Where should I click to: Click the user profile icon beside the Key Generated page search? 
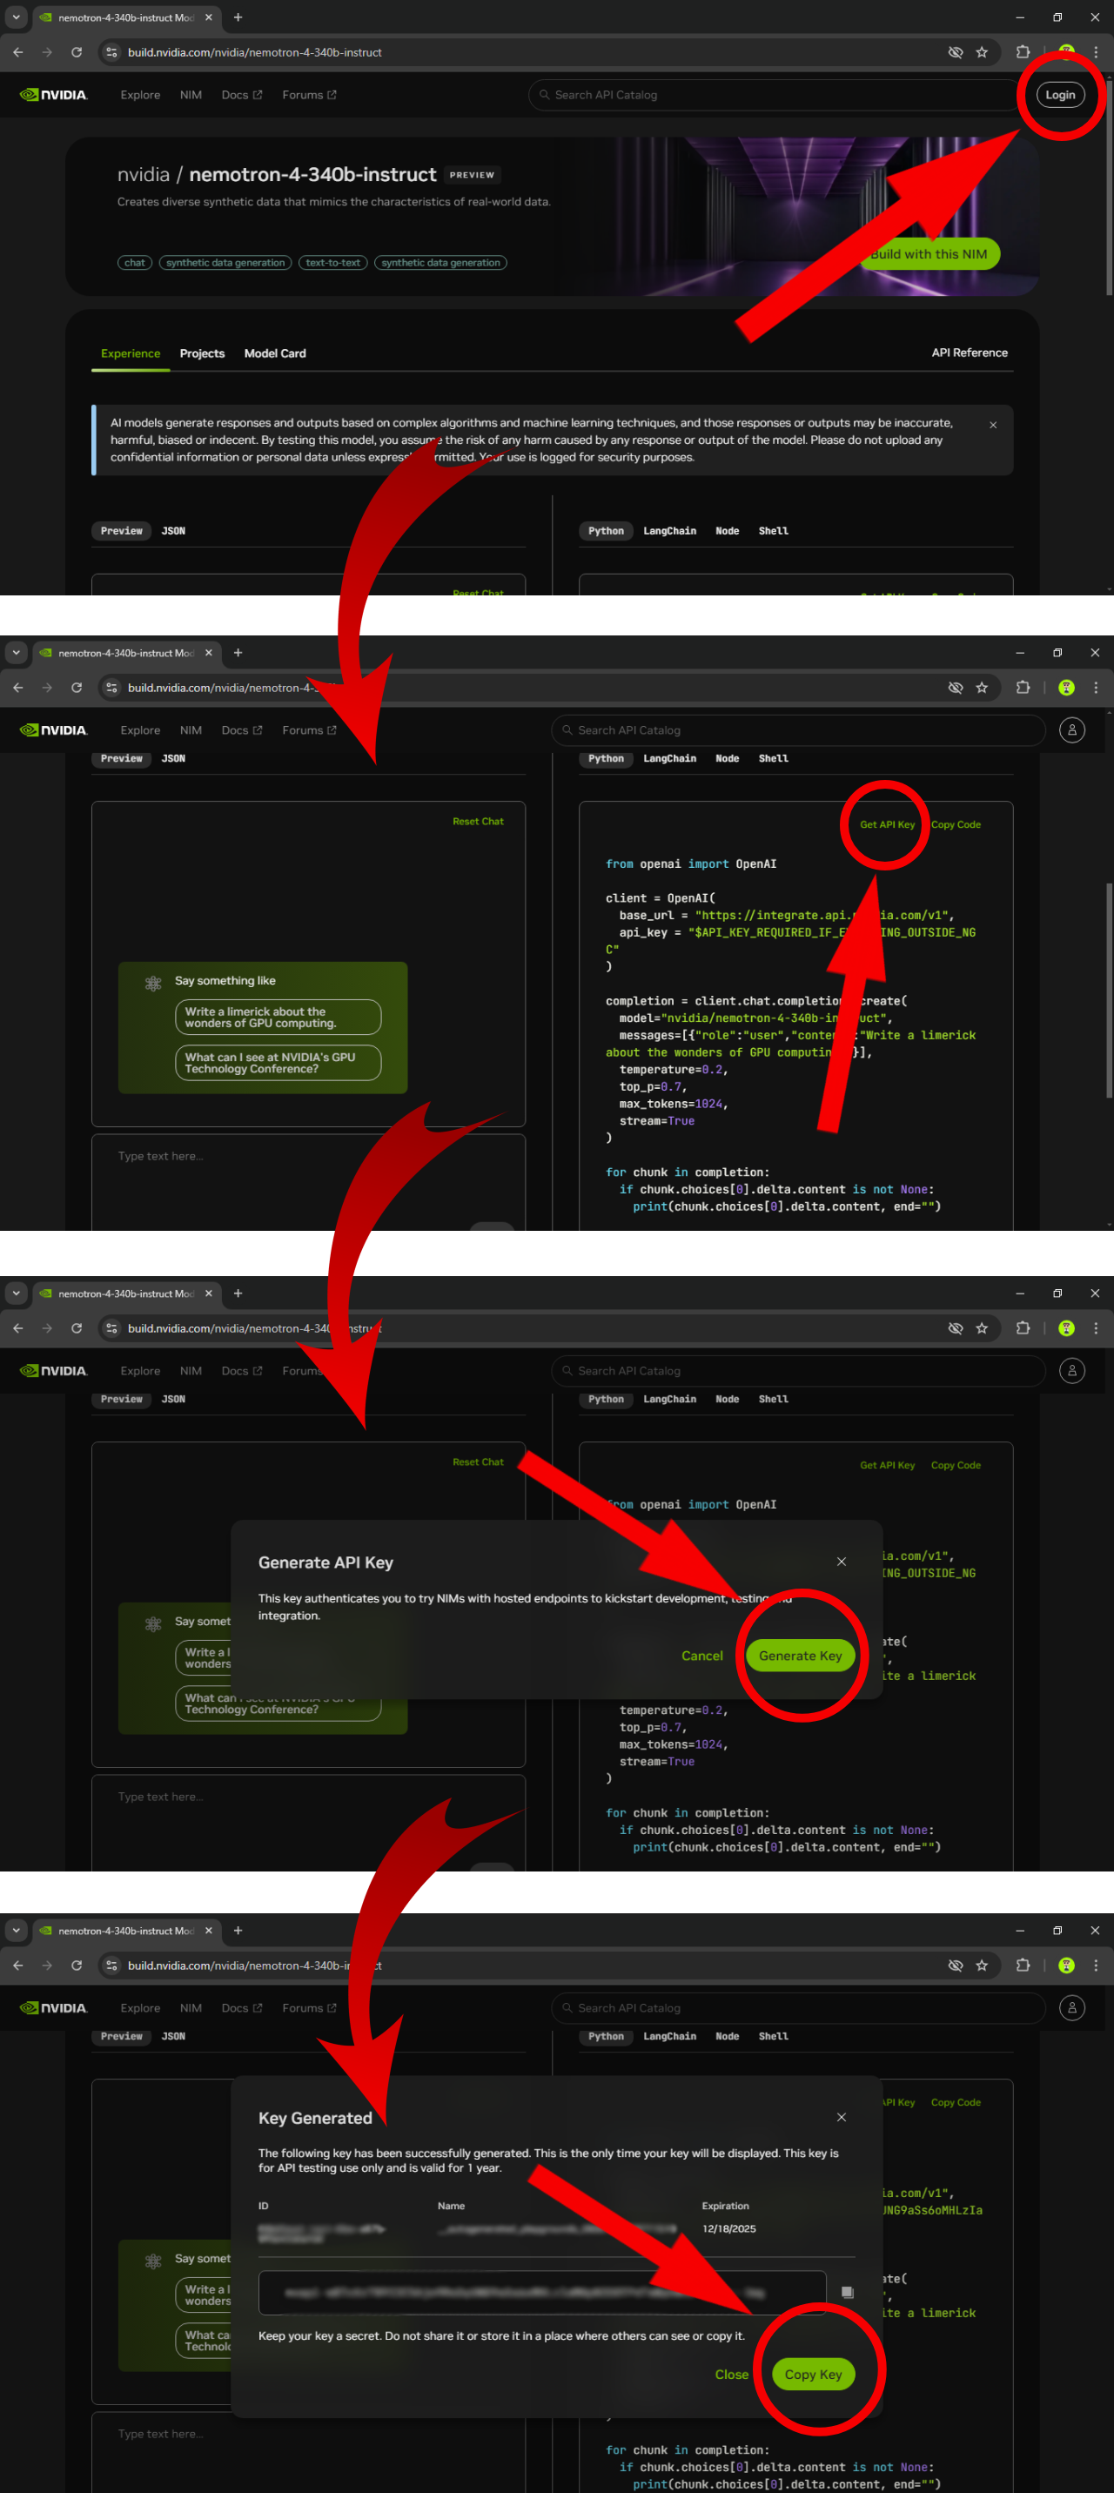tap(1071, 2007)
